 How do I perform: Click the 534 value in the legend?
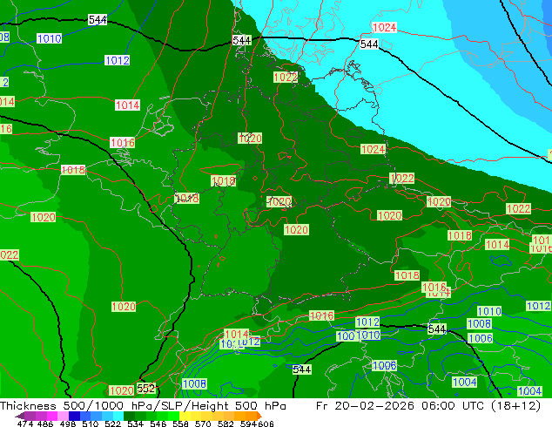click(x=135, y=424)
